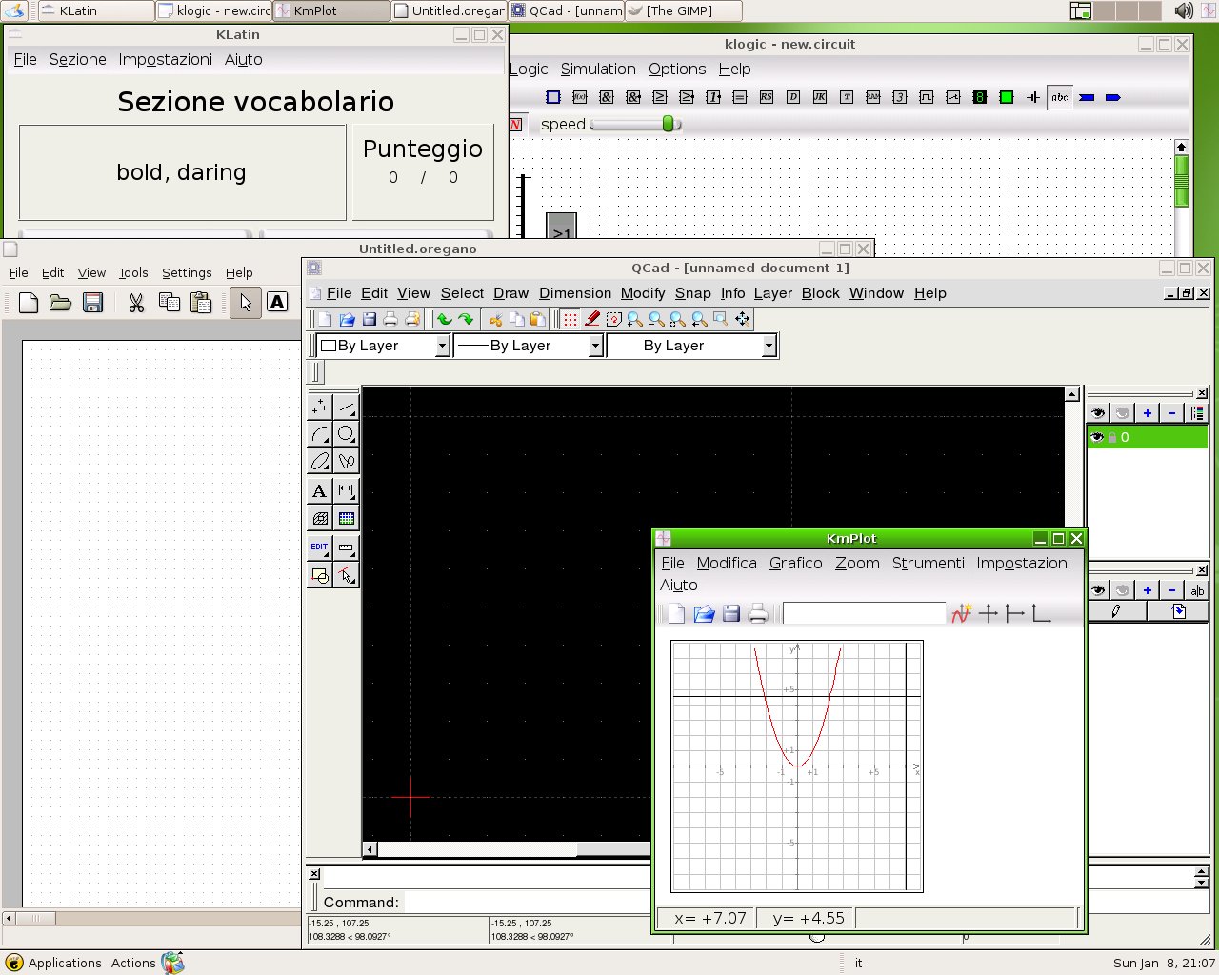
Task: Toggle the arrow pointer mode in Oregano
Action: pos(246,303)
